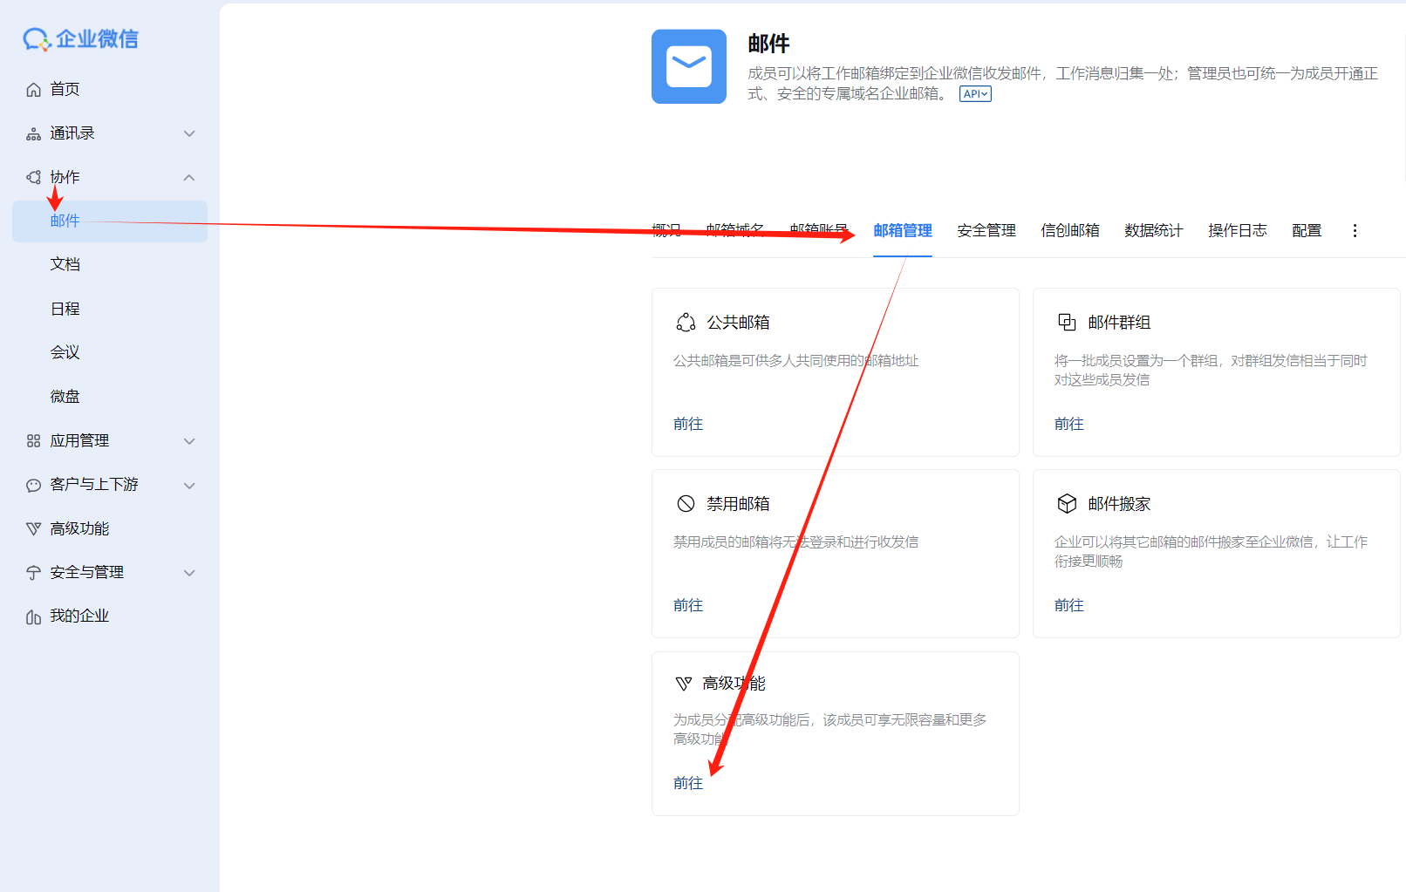Click the 邮件搬家 card title

[1119, 504]
